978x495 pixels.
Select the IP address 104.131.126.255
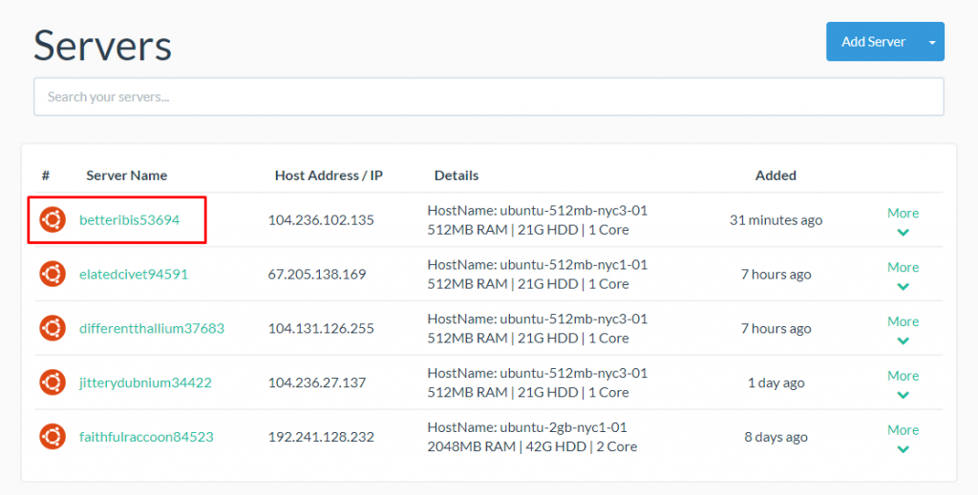(x=321, y=328)
